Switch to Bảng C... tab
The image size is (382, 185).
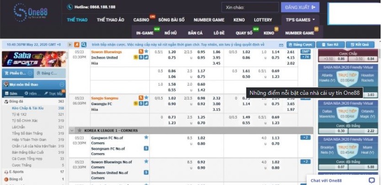[x=49, y=73]
